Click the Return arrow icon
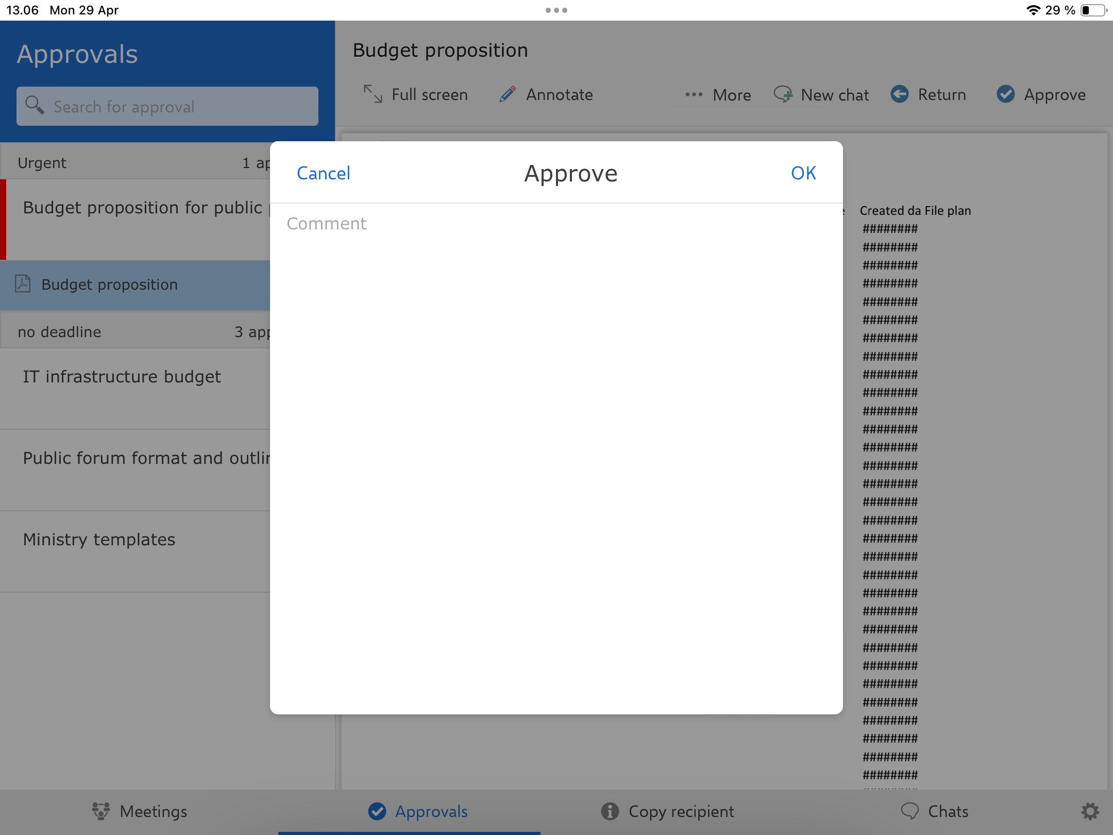This screenshot has width=1113, height=835. (900, 94)
